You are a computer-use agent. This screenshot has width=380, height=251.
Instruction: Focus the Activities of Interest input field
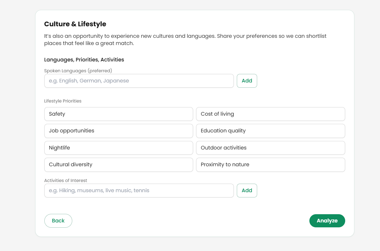[x=139, y=191]
